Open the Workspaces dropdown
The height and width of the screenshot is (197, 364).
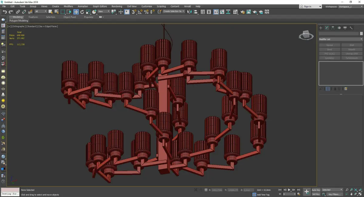[x=350, y=6]
